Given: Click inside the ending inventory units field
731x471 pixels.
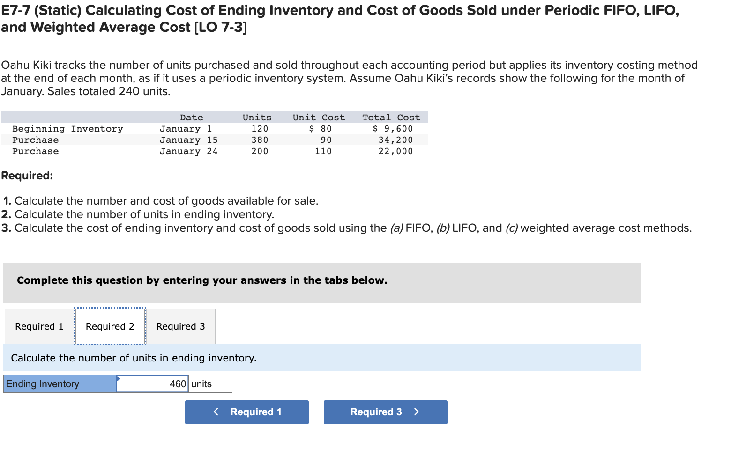Looking at the screenshot, I should (x=155, y=384).
